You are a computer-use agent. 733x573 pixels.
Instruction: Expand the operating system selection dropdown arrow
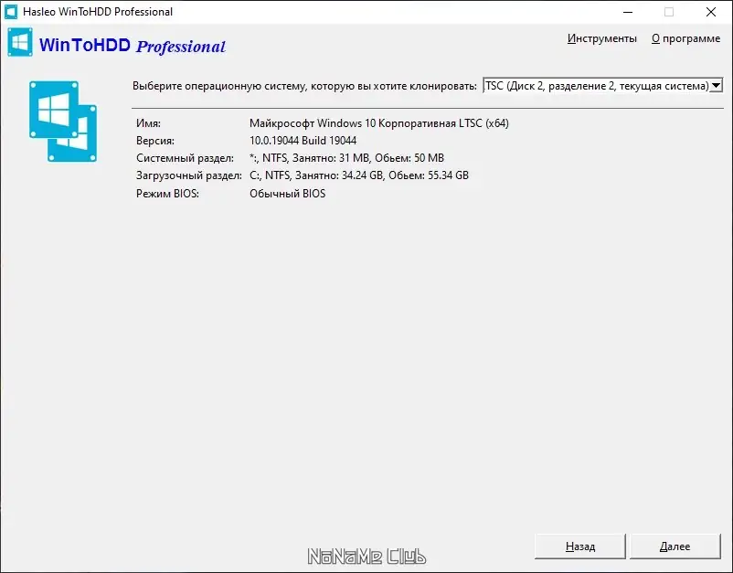click(x=717, y=86)
